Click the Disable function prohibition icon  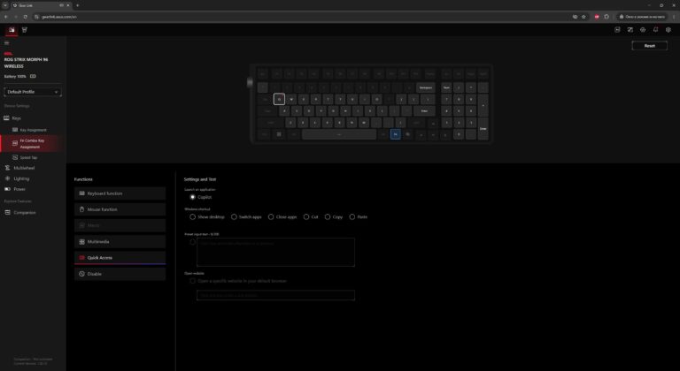coord(82,274)
